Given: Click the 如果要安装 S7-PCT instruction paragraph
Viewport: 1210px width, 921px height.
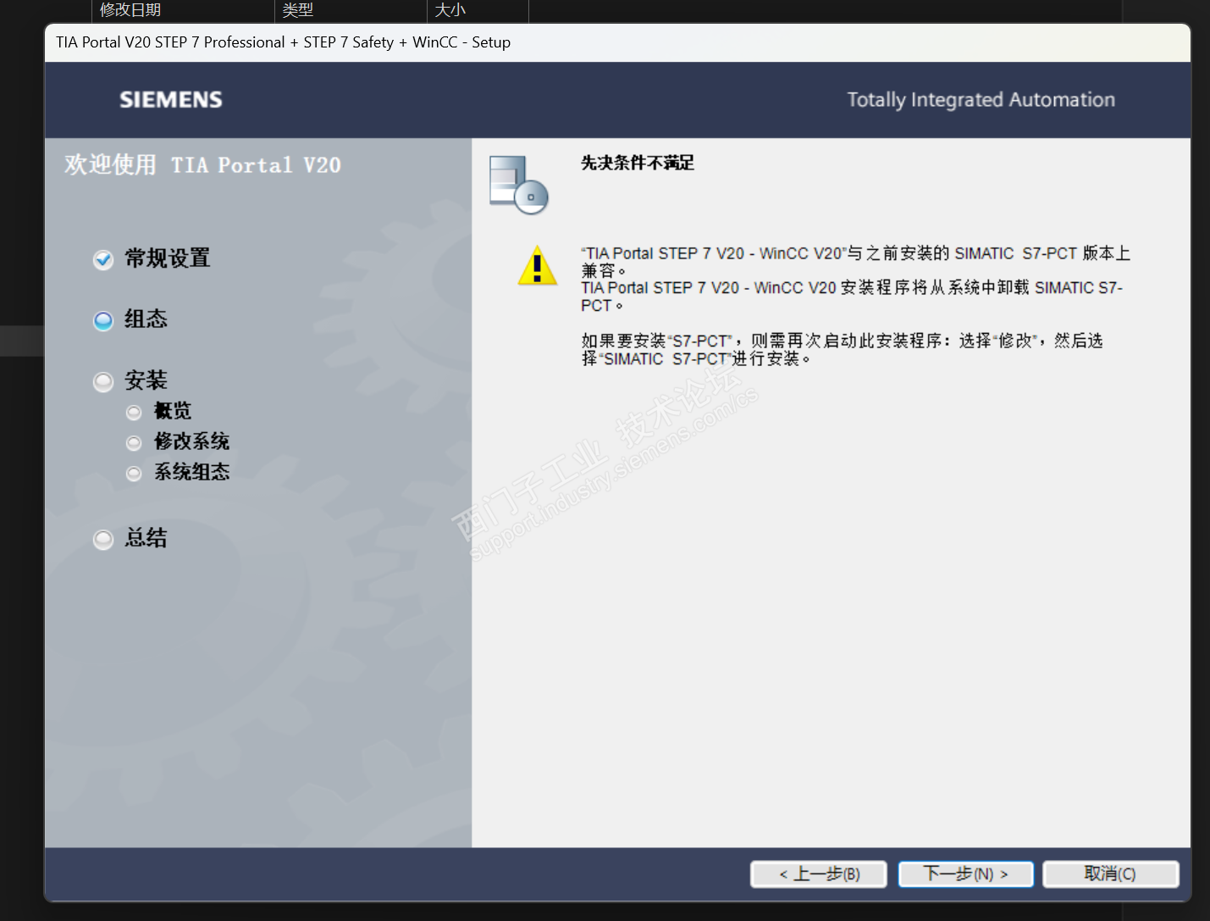Looking at the screenshot, I should click(x=843, y=349).
